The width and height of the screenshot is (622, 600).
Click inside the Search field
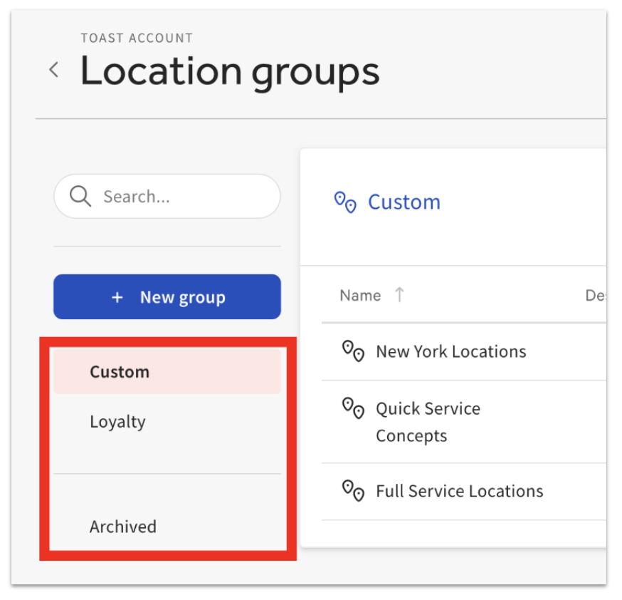pyautogui.click(x=171, y=196)
